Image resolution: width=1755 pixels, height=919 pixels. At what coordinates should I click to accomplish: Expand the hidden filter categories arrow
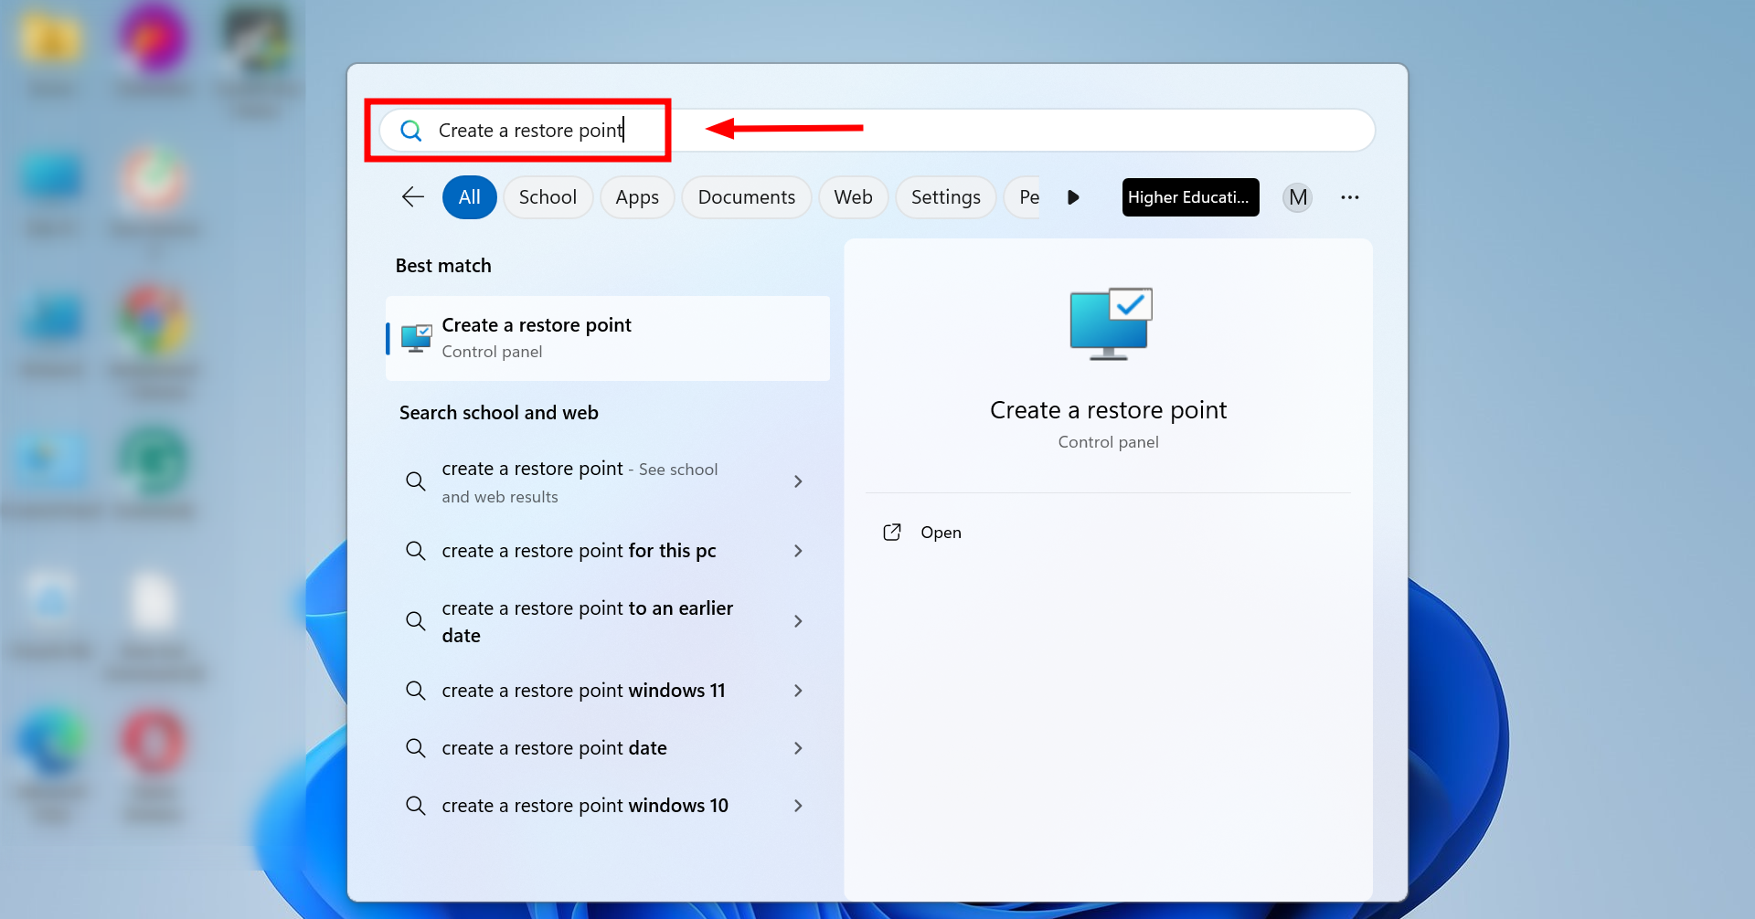[x=1072, y=196]
